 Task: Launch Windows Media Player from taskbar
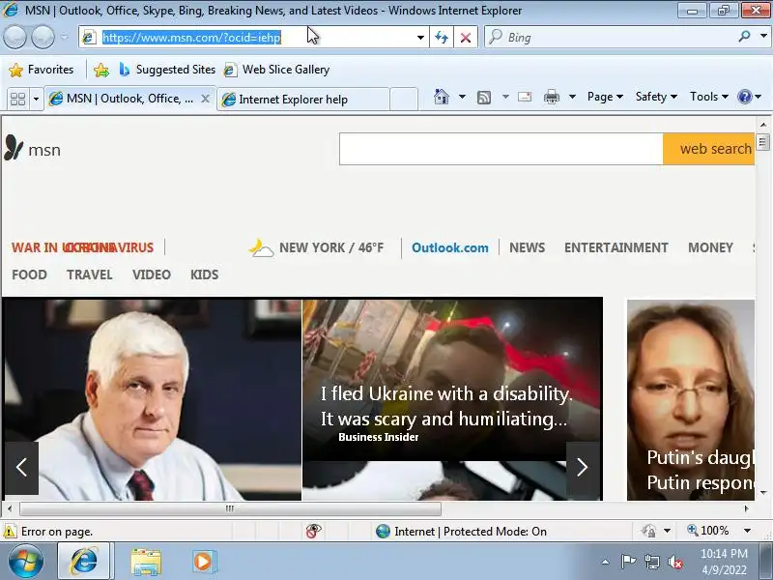coord(203,562)
